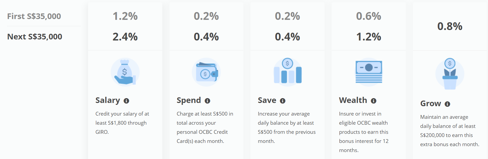Click the Salary money bag illustration
This screenshot has width=488, height=159.
pos(125,72)
